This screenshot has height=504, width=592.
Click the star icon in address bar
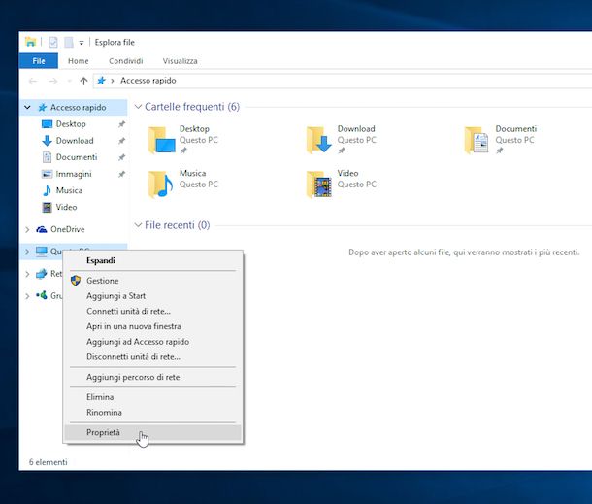click(101, 81)
